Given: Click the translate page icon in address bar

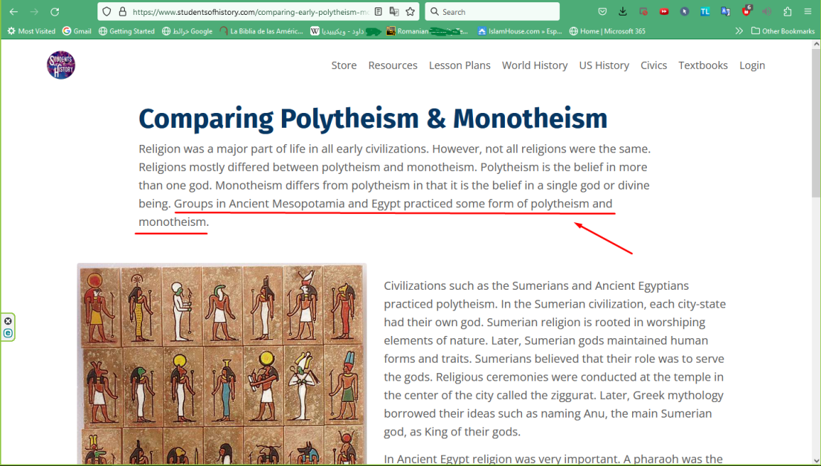Looking at the screenshot, I should [394, 11].
